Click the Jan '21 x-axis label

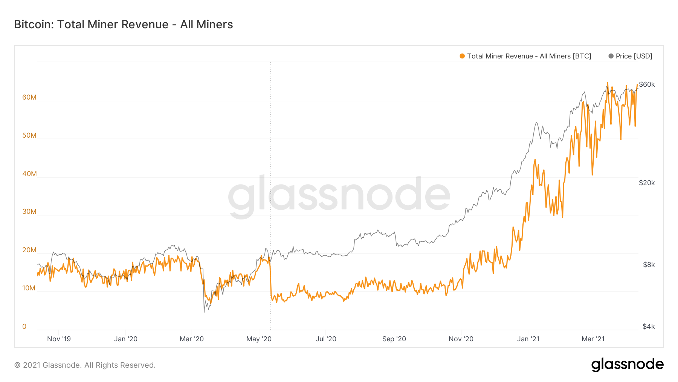528,339
